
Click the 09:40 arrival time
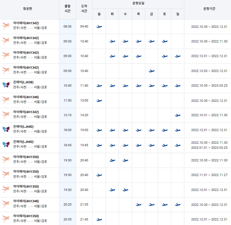pos(84,27)
